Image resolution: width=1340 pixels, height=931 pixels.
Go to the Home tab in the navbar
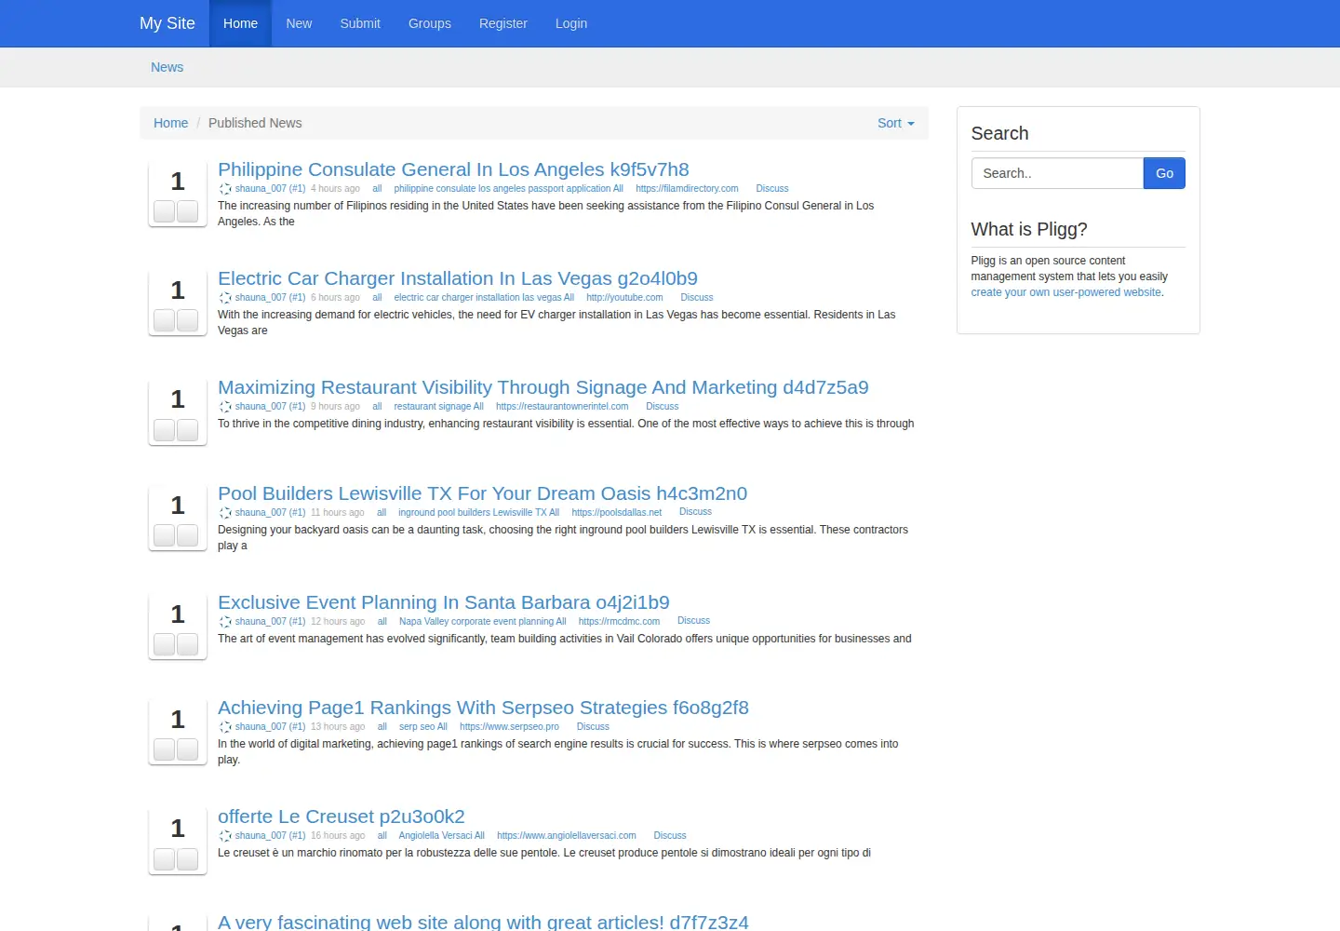click(240, 23)
